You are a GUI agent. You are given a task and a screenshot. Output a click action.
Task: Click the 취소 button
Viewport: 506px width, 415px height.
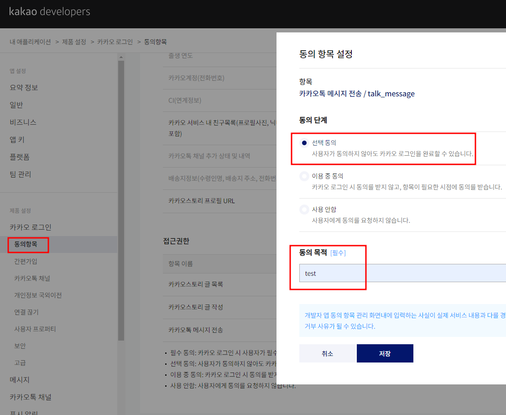point(328,353)
